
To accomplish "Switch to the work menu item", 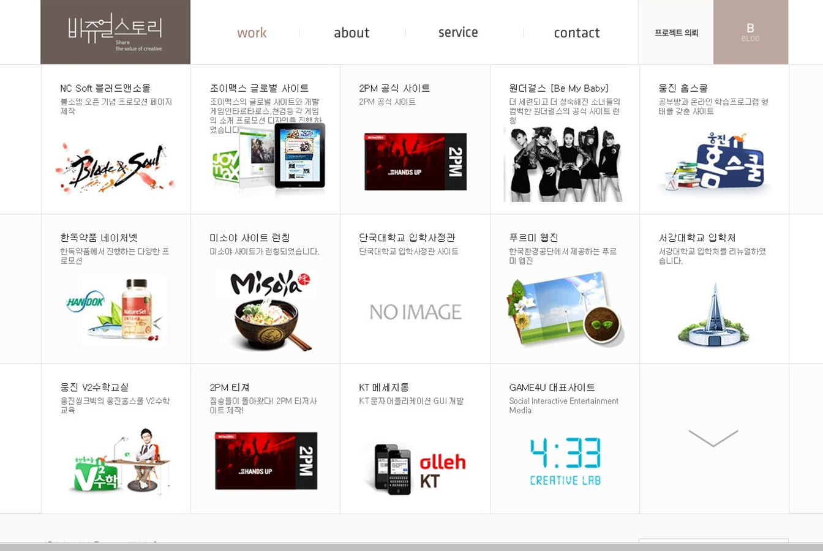I will [x=252, y=33].
